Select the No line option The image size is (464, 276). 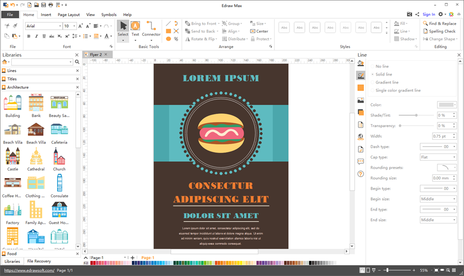pos(382,66)
